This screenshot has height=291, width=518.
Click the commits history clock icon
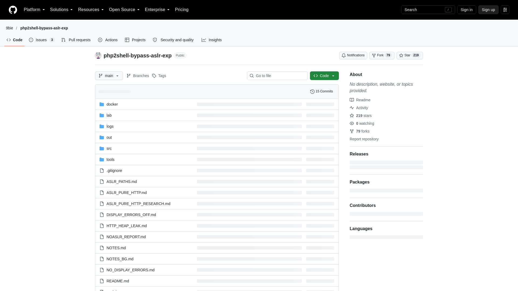[312, 92]
